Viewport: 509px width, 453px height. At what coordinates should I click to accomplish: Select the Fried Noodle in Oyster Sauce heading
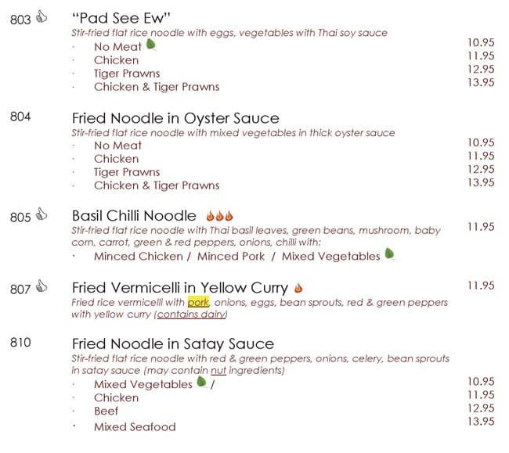[x=175, y=118]
